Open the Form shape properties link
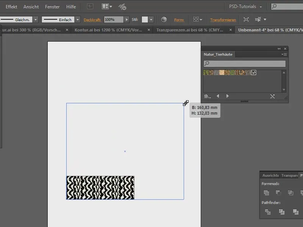The image size is (303, 227). tap(179, 20)
